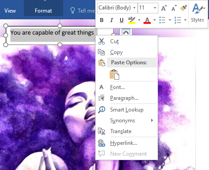Select the Format Painter brush
This screenshot has height=170, width=209.
click(x=183, y=8)
